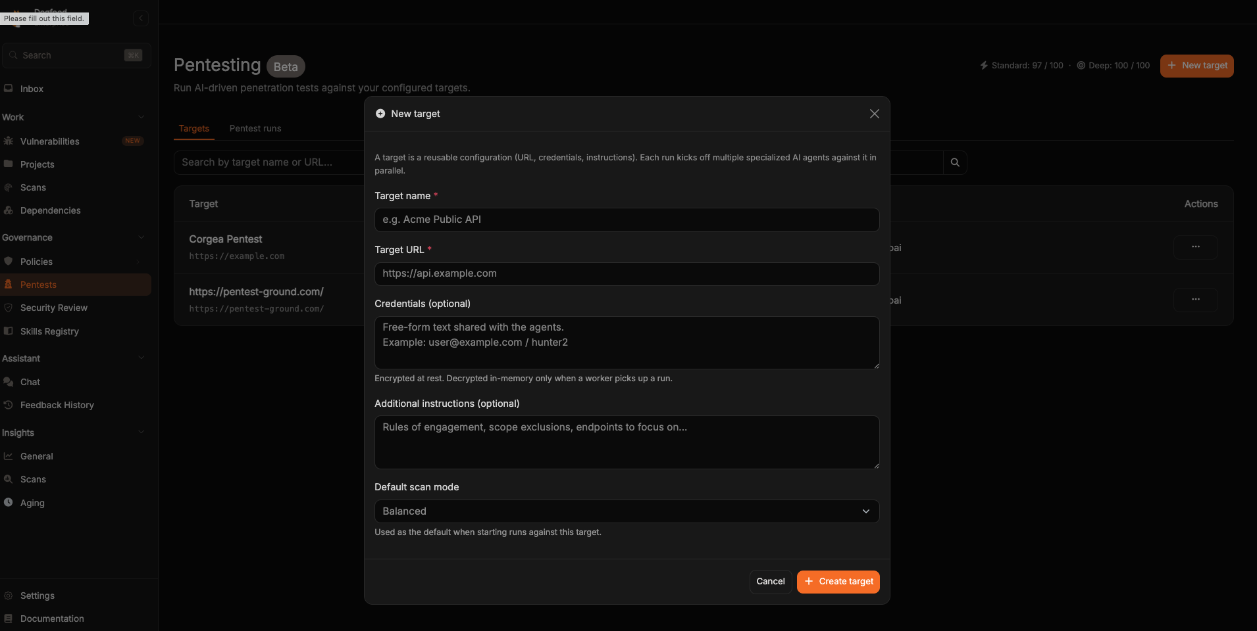
Task: Click the search magnifier button for targets
Action: pos(955,162)
